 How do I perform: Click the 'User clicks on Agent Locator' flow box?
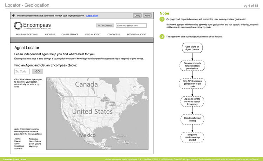(x=192, y=48)
